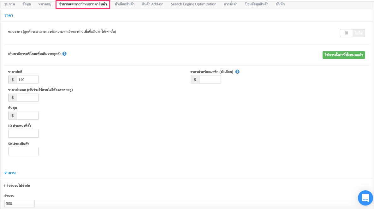This screenshot has width=374, height=209.
Task: Open help icon beside เก็บภาษีการบริโภคเพิ่มเติมจากลูกค้า
Action: 64,54
